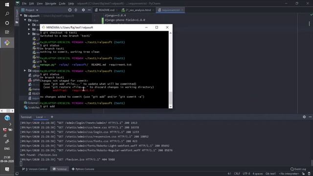
Task: Click the Git Bash scrollbar down arrow
Action: coord(171,107)
